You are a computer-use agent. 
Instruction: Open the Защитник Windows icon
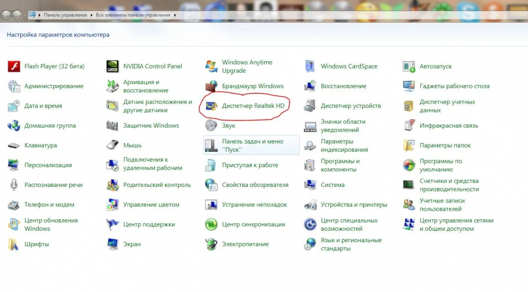pyautogui.click(x=112, y=126)
